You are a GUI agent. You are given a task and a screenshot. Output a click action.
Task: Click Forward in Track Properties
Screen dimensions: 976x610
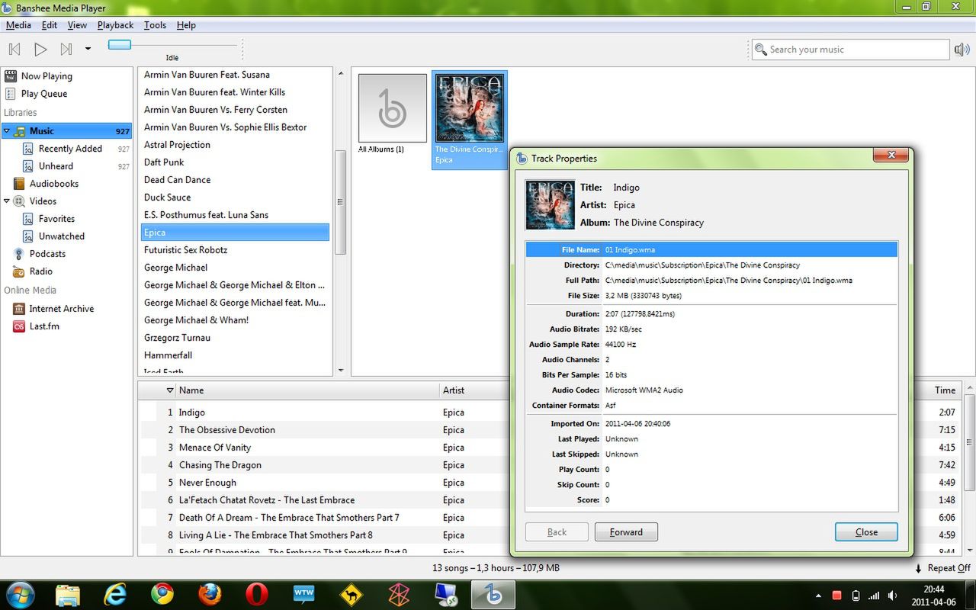(626, 532)
